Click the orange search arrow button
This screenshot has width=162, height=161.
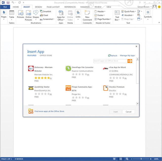130,61
